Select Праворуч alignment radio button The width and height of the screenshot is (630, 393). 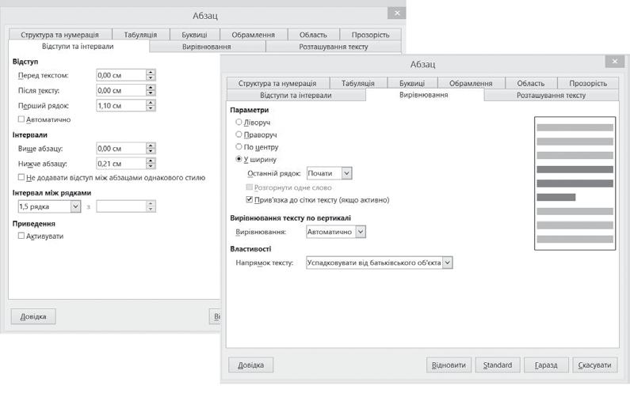(x=239, y=134)
